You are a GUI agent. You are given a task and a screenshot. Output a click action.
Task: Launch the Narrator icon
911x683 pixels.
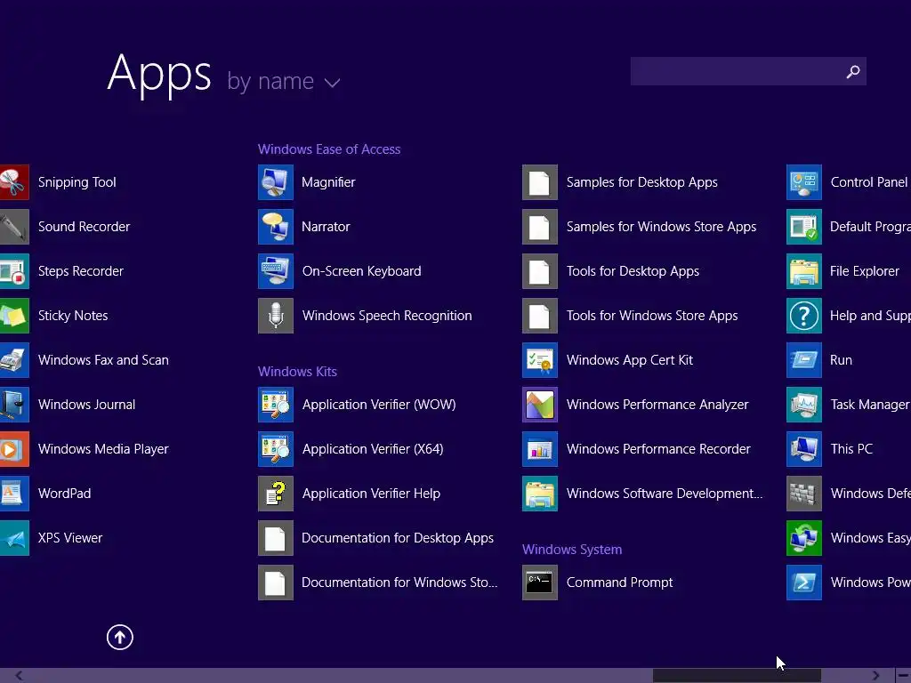click(x=276, y=227)
